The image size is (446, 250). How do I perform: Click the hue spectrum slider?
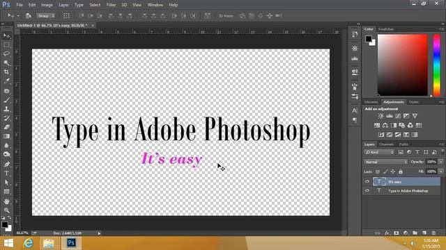click(x=437, y=65)
